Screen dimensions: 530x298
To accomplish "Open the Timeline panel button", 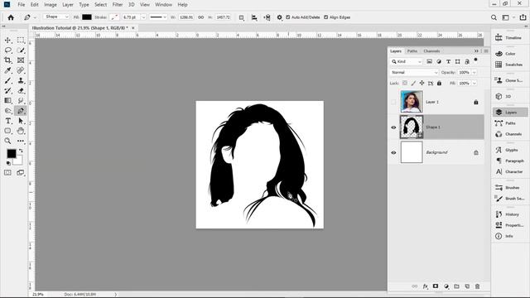I will click(509, 38).
